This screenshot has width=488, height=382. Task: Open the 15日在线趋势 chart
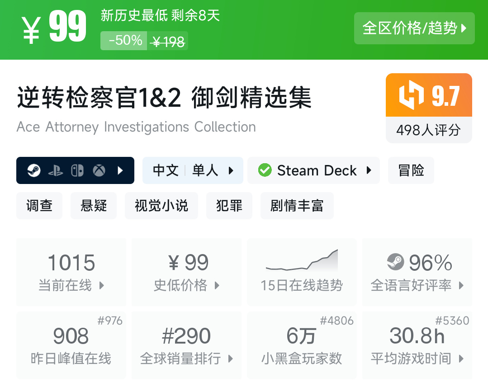[x=302, y=272]
